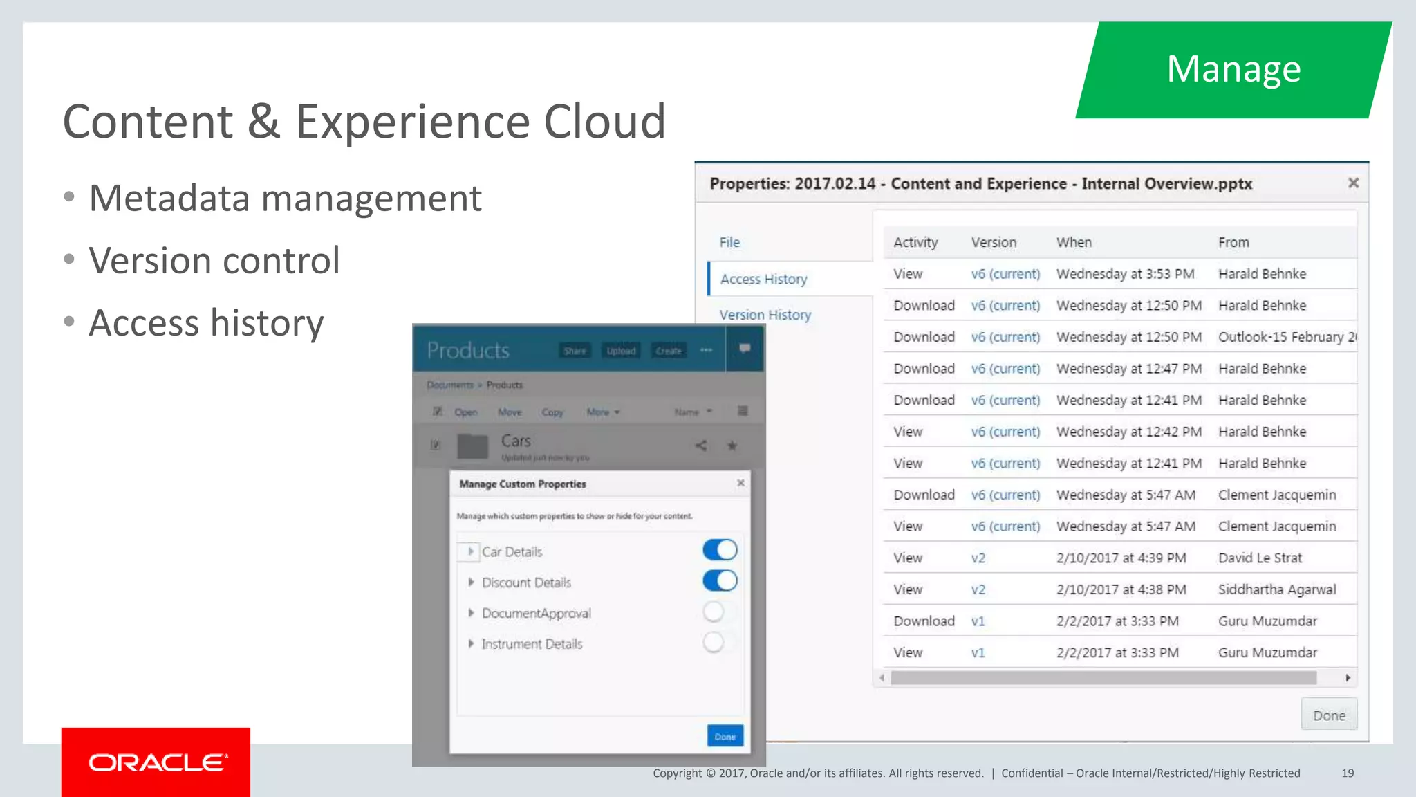The height and width of the screenshot is (797, 1416).
Task: Toggle off Discount Details custom property
Action: coord(720,580)
